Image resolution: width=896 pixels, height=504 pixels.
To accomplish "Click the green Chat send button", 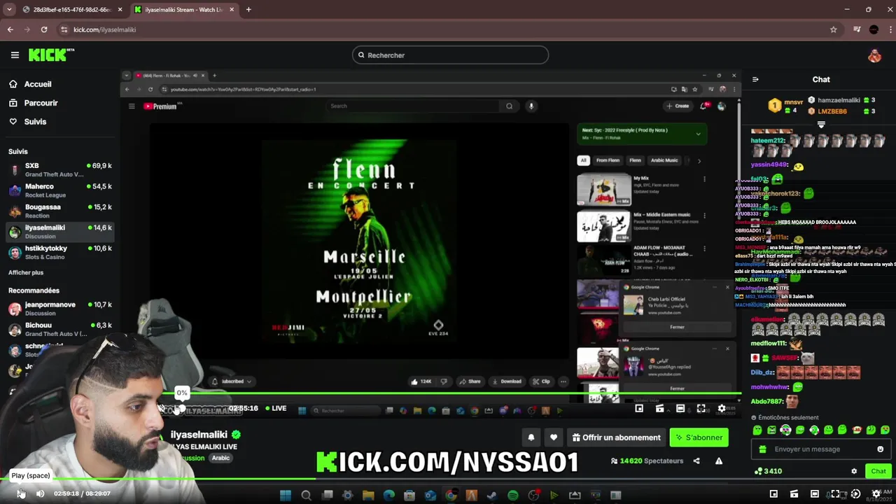I will (878, 471).
